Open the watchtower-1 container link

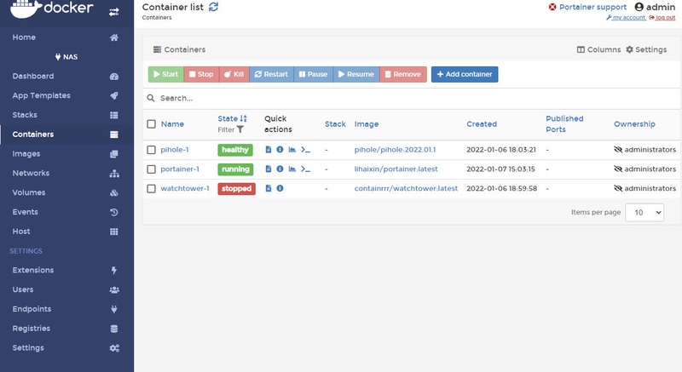(185, 188)
